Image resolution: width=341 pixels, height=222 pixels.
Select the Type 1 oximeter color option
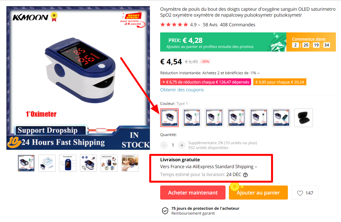click(x=169, y=118)
